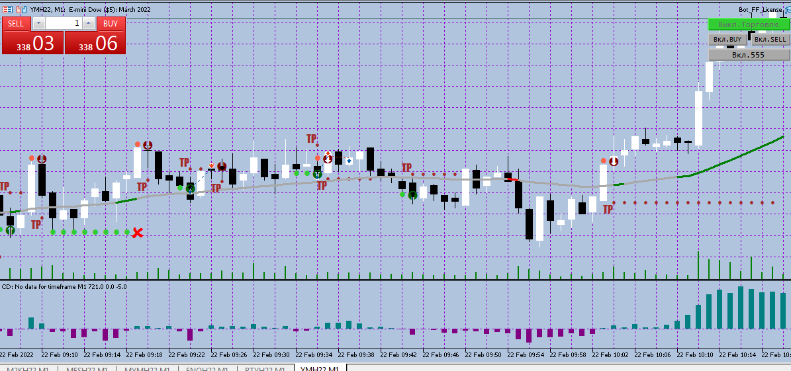Switch to the ENQH22,M1 chart tab
The image size is (791, 371).
pyautogui.click(x=207, y=368)
